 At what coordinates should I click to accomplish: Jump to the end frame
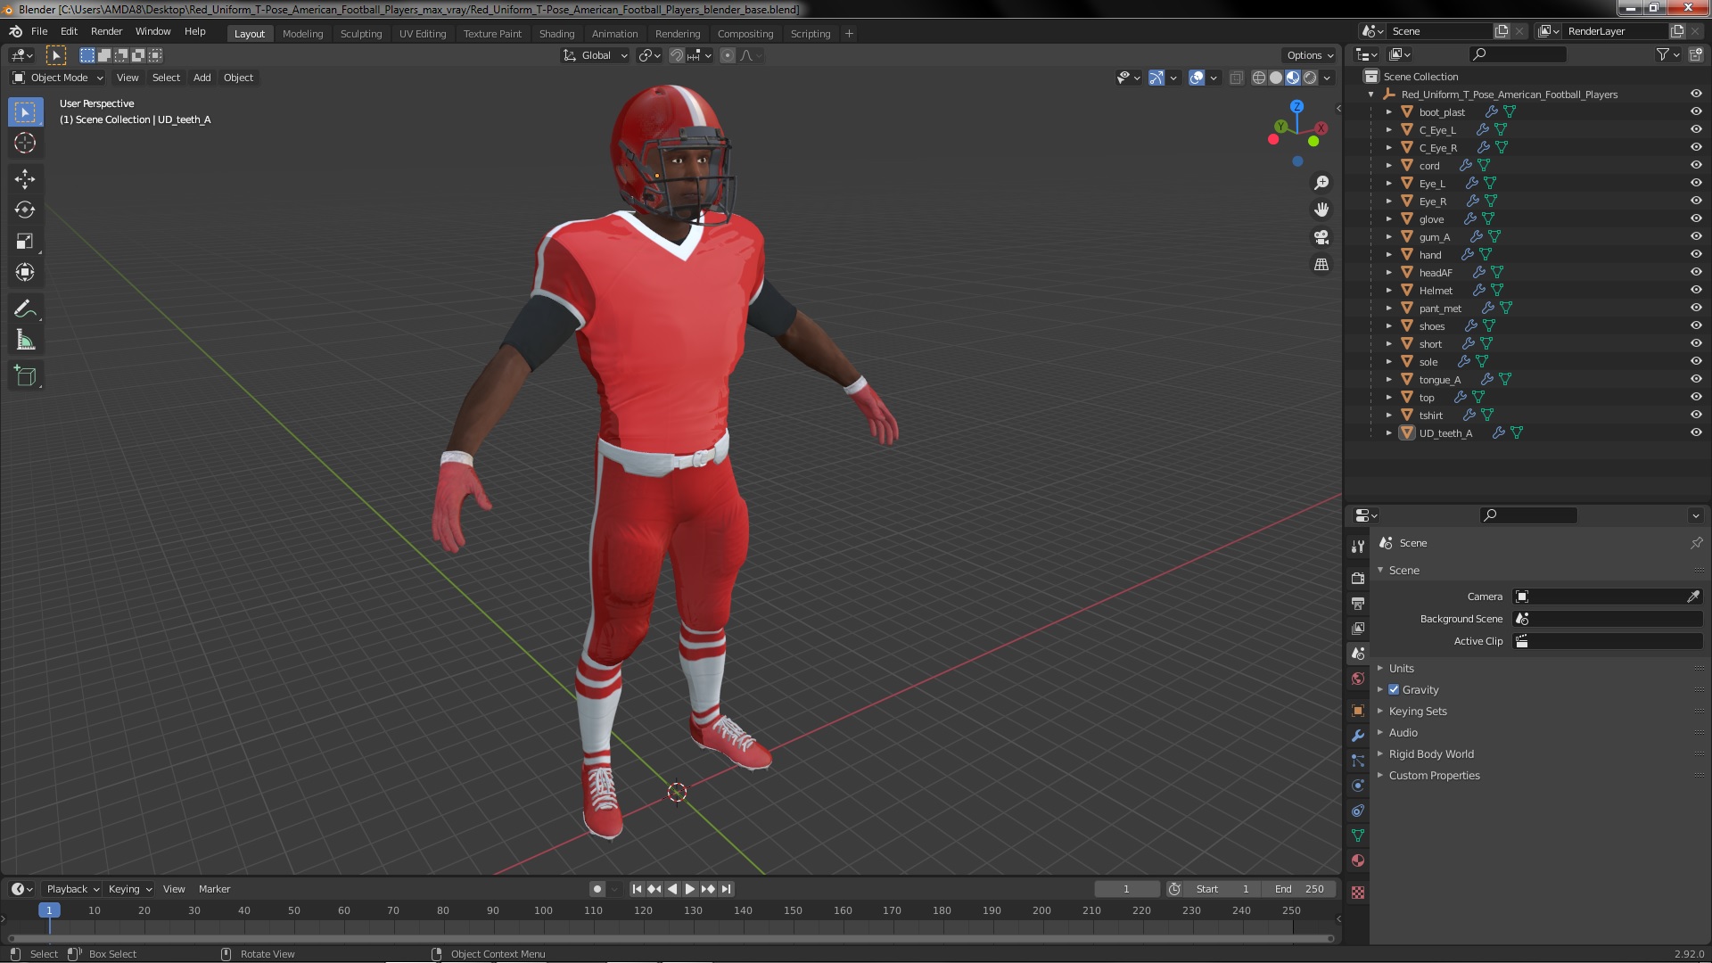(x=727, y=889)
